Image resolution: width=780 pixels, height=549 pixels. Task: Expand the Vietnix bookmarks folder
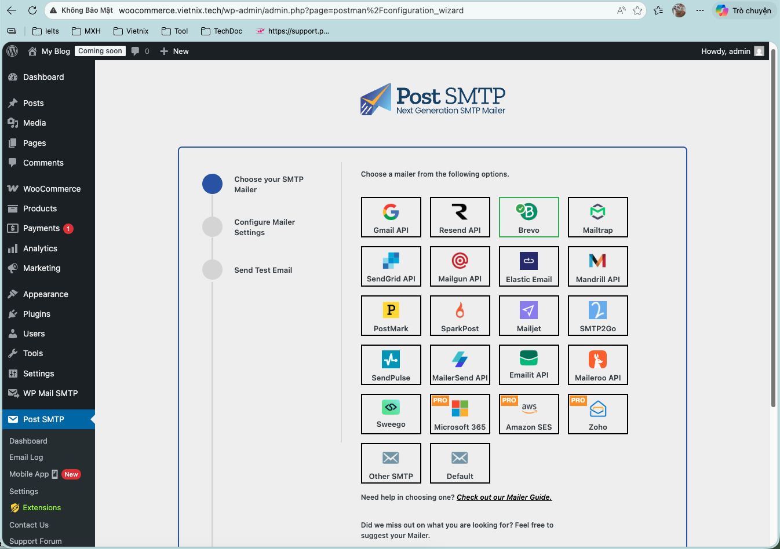(x=132, y=31)
